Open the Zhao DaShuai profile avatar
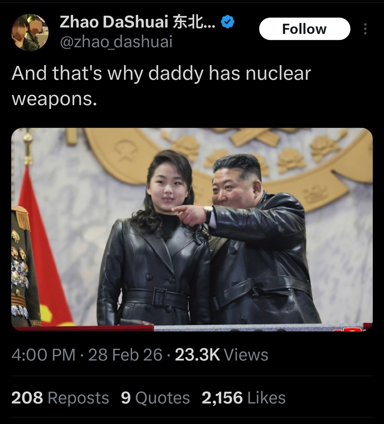 (30, 33)
